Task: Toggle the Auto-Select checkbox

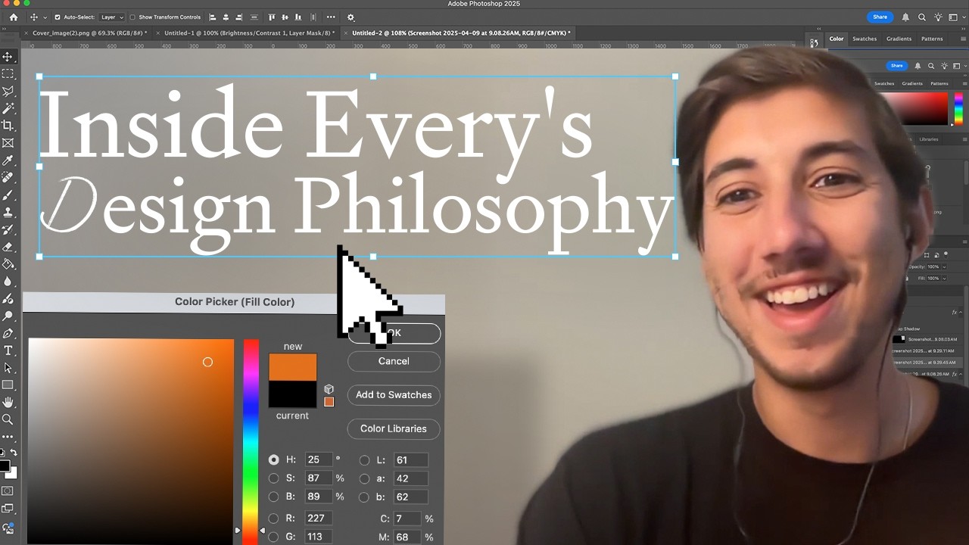Action: click(x=57, y=17)
